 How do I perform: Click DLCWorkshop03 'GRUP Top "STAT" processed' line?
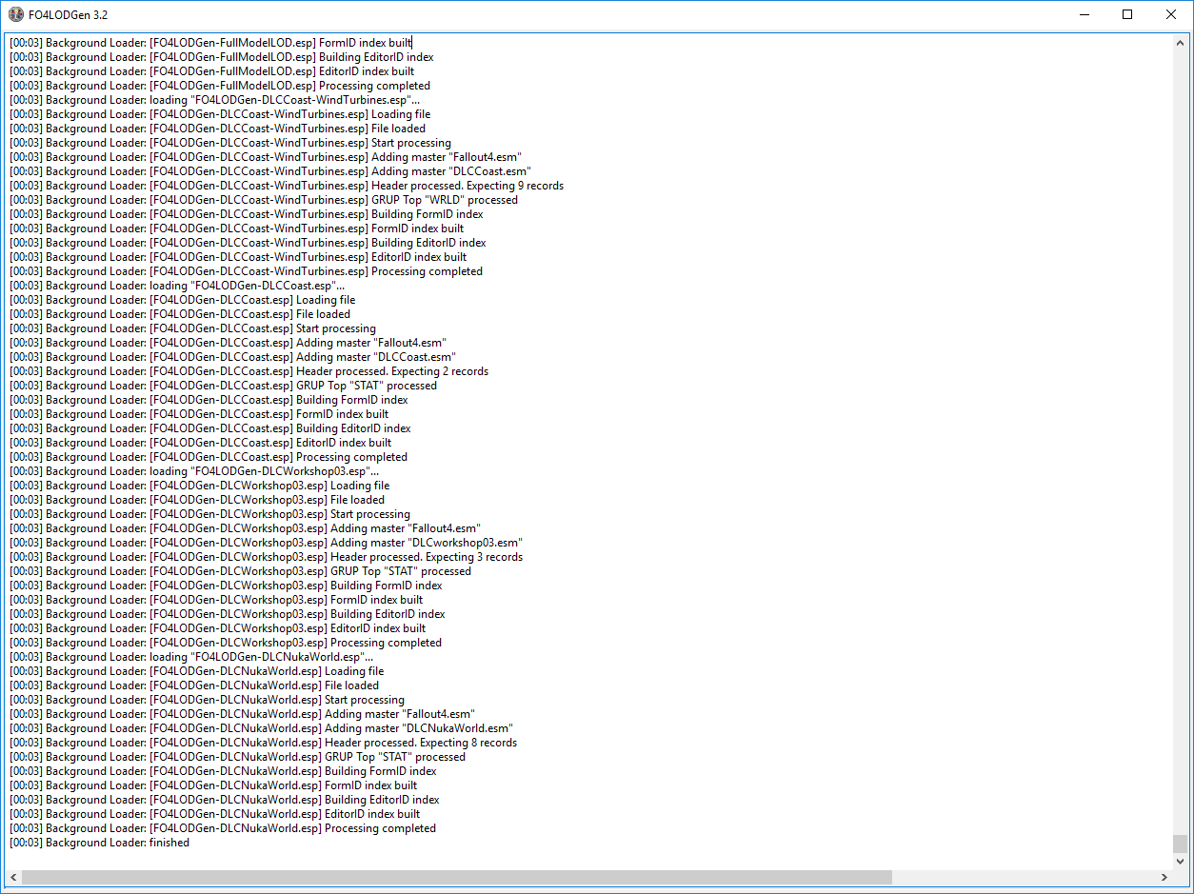click(x=240, y=571)
